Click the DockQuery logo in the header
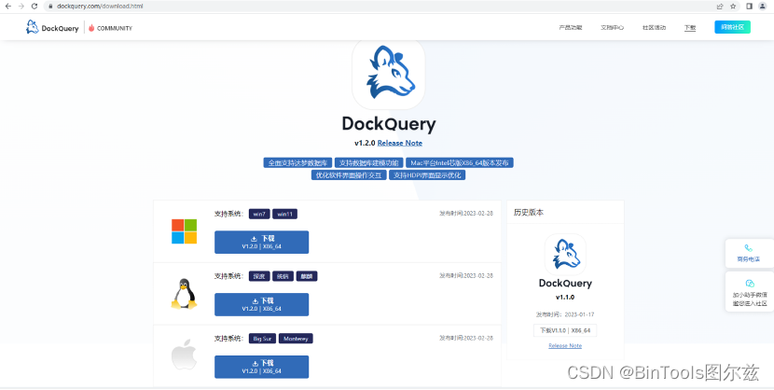The width and height of the screenshot is (774, 390). coord(52,28)
